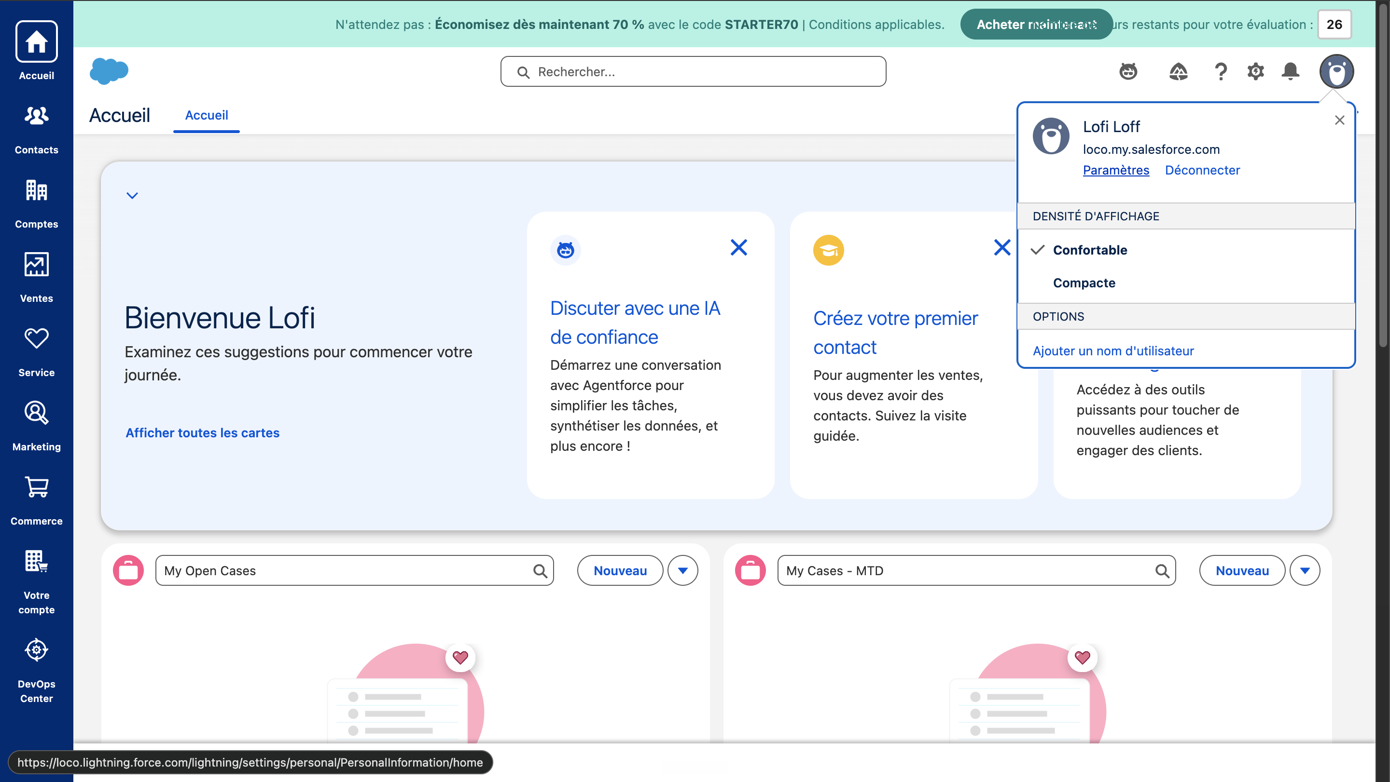Image resolution: width=1390 pixels, height=782 pixels.
Task: Dismiss the Discuter avec une IA card
Action: 739,247
